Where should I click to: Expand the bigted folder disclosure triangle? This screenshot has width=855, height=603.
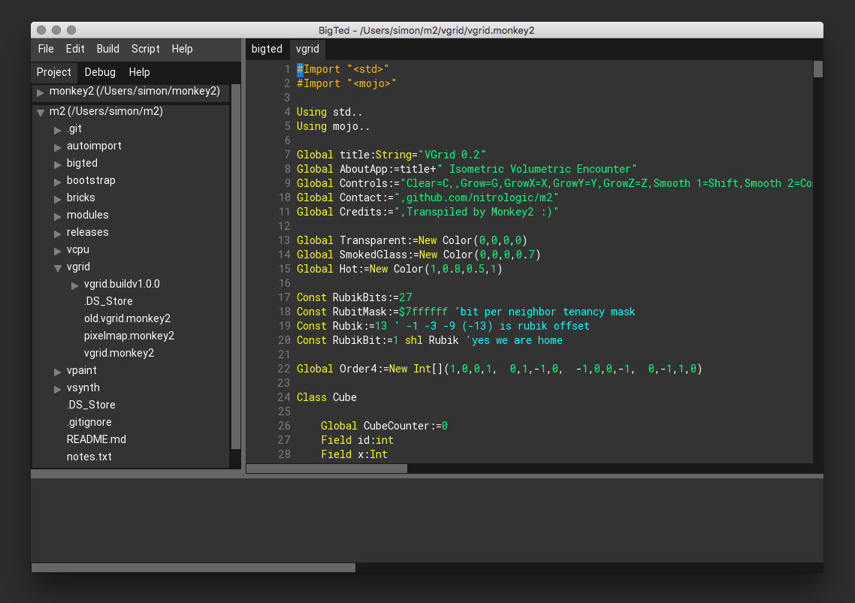pos(58,164)
